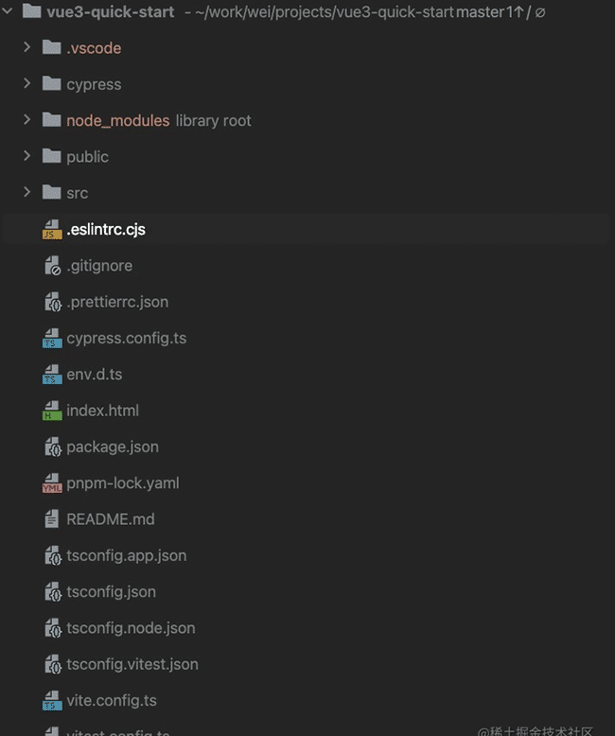Click the tsconfig.json file name

(111, 592)
